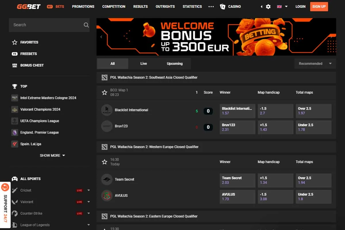Open language selector UK flag dropdown
The height and width of the screenshot is (230, 345).
click(282, 6)
